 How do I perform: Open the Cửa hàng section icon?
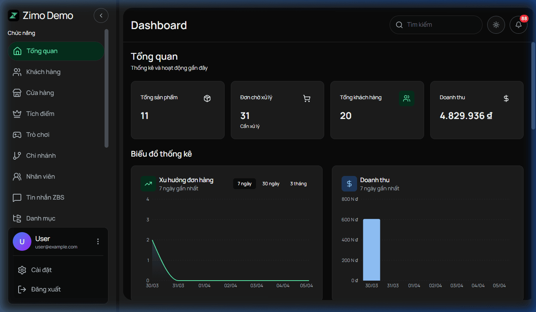coord(17,93)
